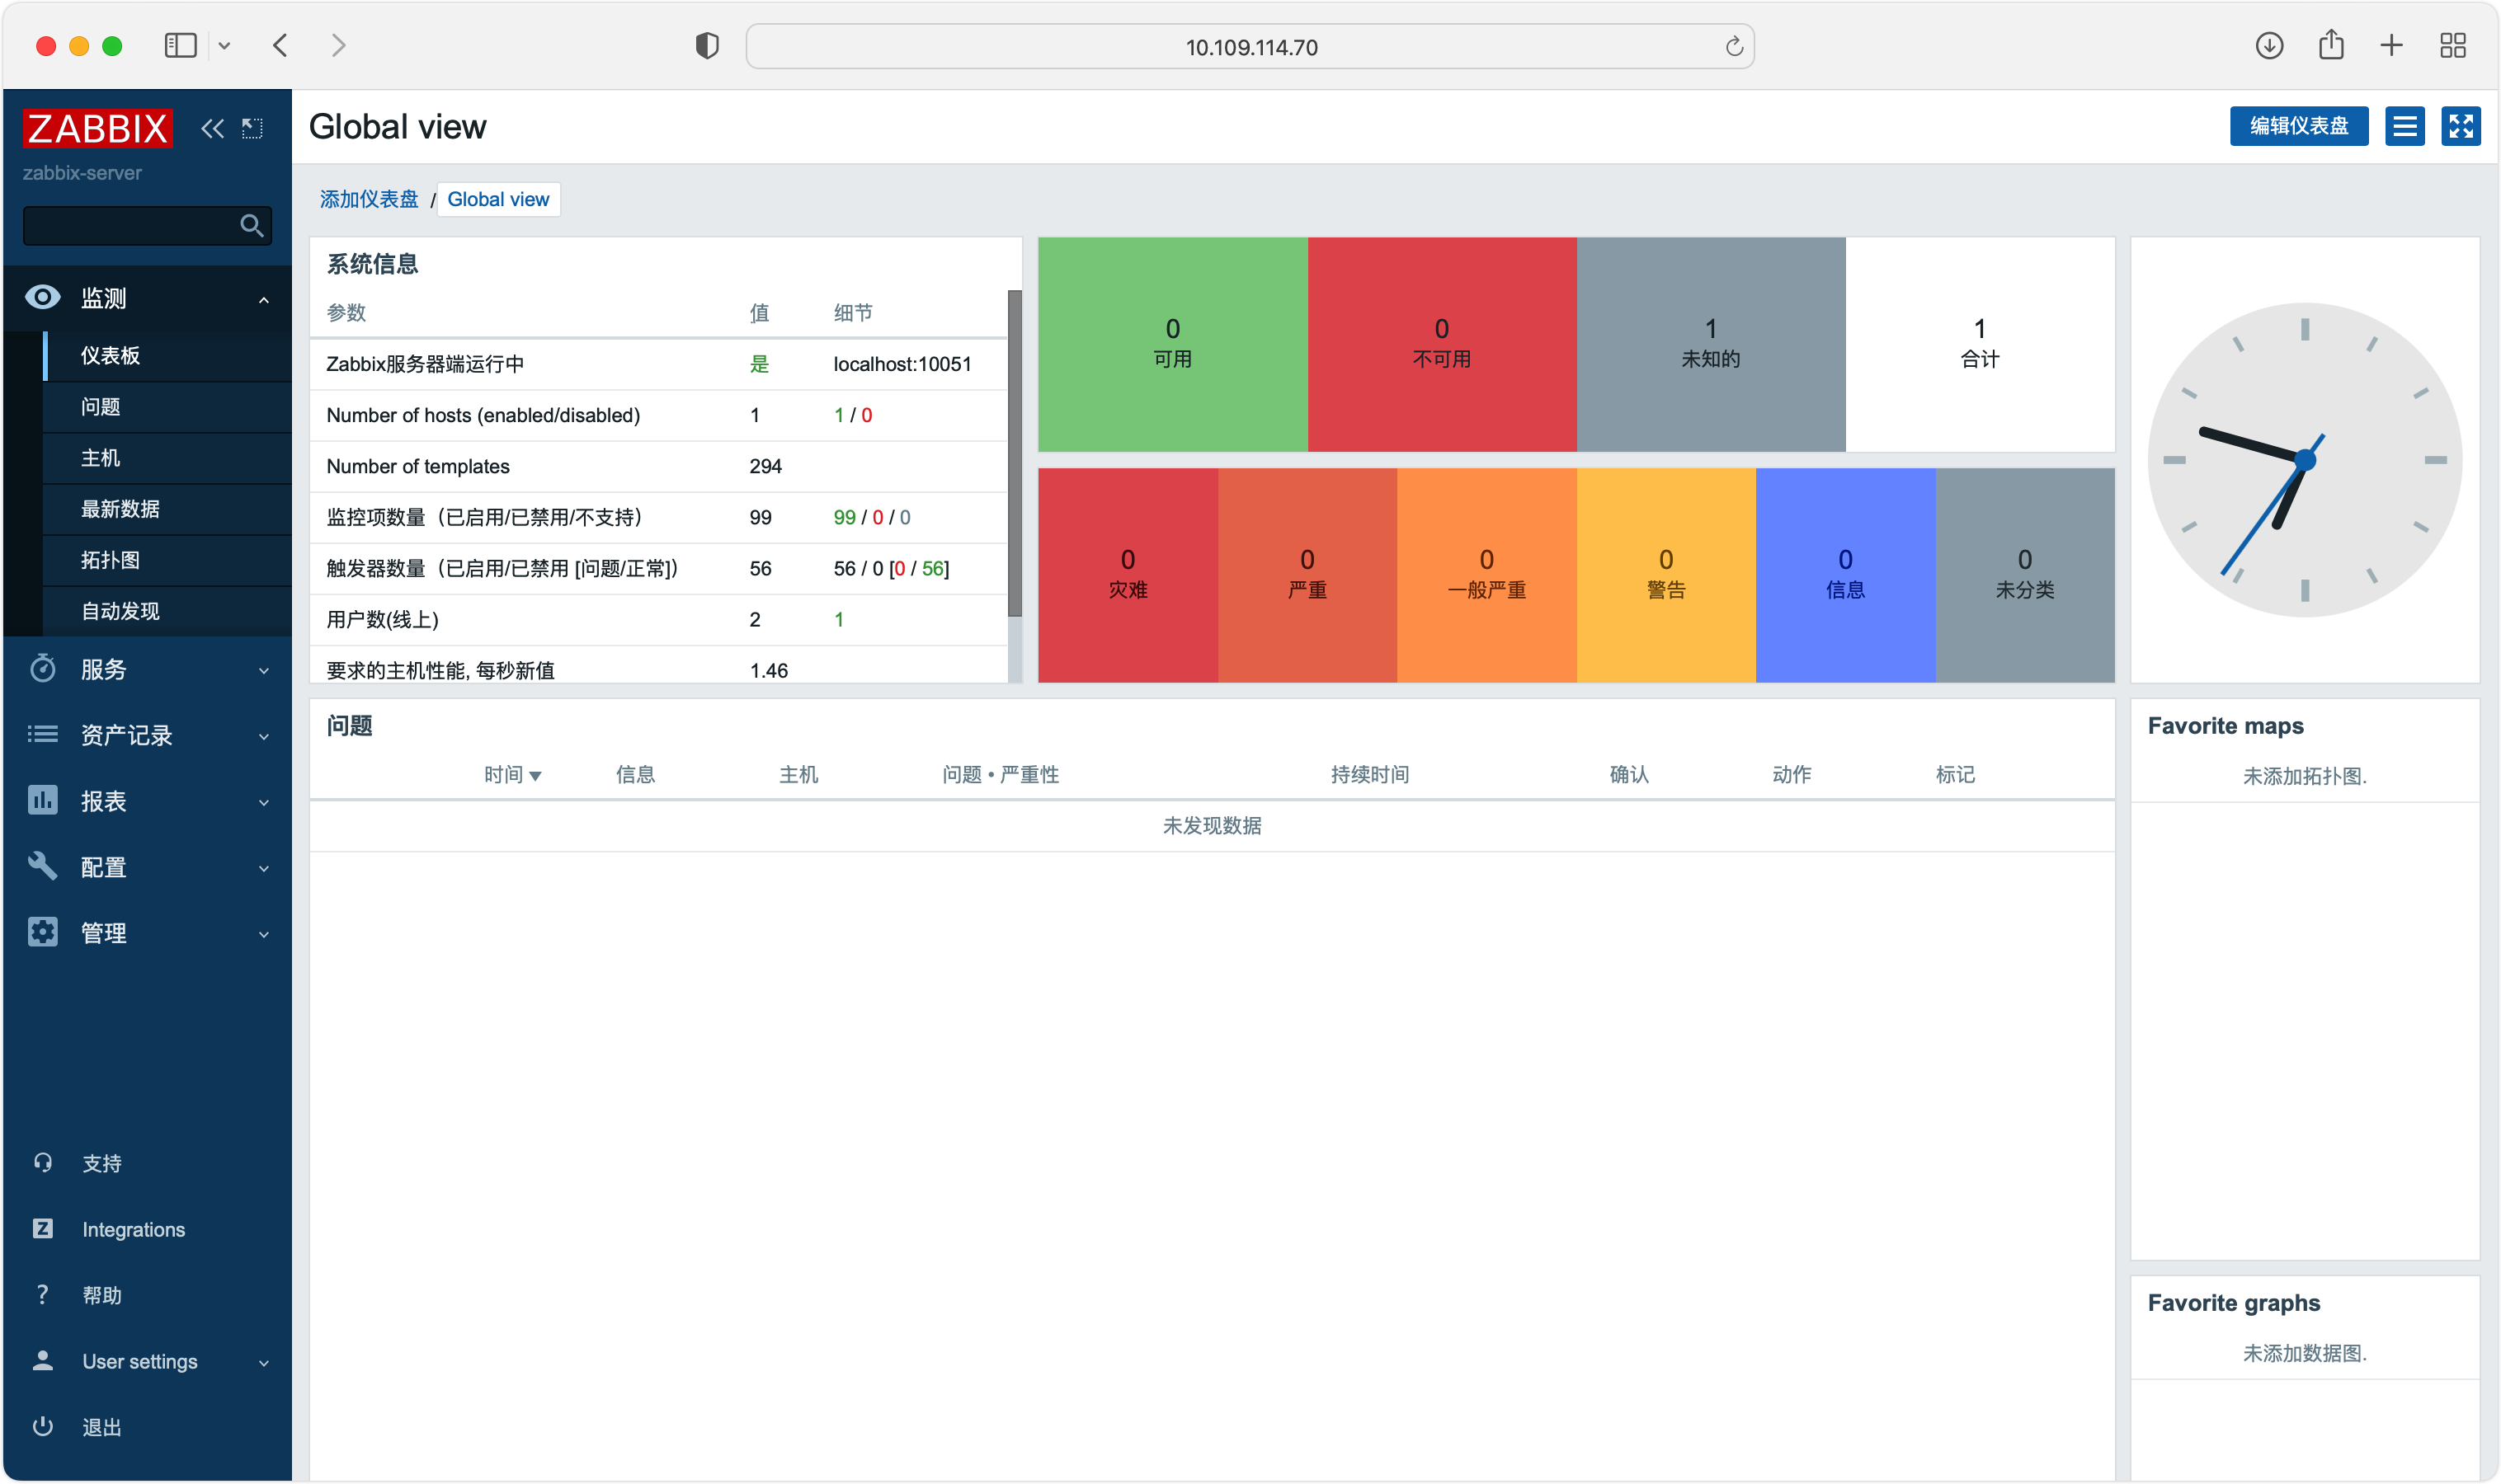Open 仪表板 in the monitoring submenu
This screenshot has height=1484, width=2501.
coord(167,355)
